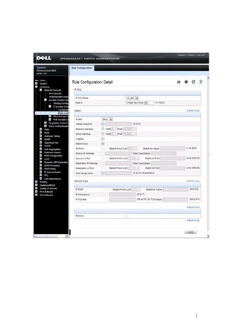Screen dimensions: 237x336
Task: Click the navigation pane horizontal scrollbar
Action: 46,236
